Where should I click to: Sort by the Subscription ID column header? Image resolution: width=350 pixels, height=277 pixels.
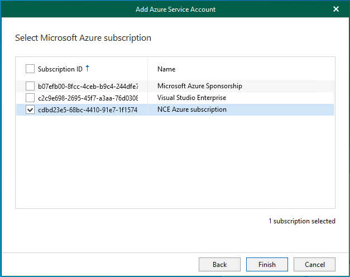click(x=60, y=69)
